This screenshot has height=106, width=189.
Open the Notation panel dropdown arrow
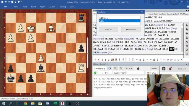[x=186, y=11]
